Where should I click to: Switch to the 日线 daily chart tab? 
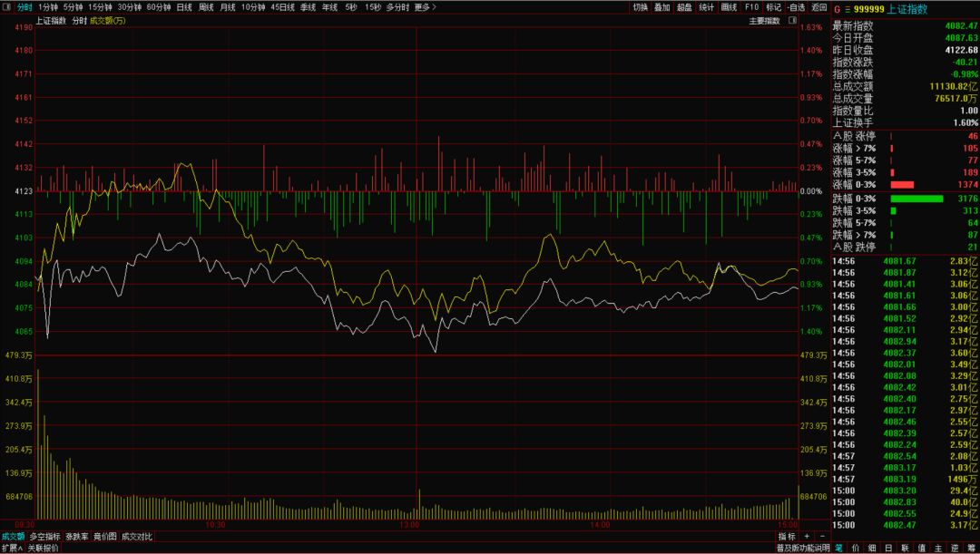pyautogui.click(x=184, y=7)
